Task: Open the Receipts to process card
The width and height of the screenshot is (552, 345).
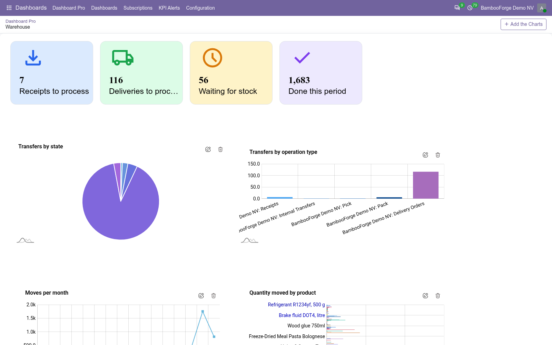Action: click(52, 73)
